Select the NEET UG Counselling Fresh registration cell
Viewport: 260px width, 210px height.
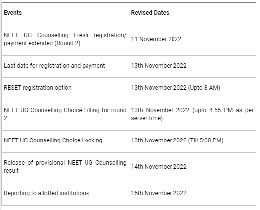click(65, 39)
